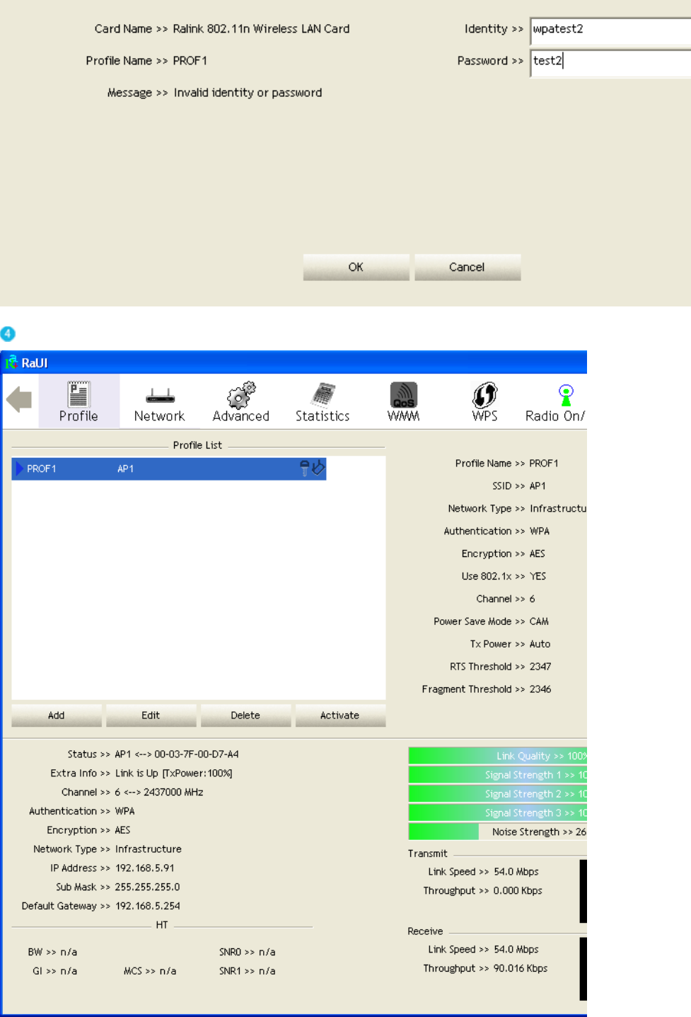Click 'Invalid identity or password' message

coord(248,93)
